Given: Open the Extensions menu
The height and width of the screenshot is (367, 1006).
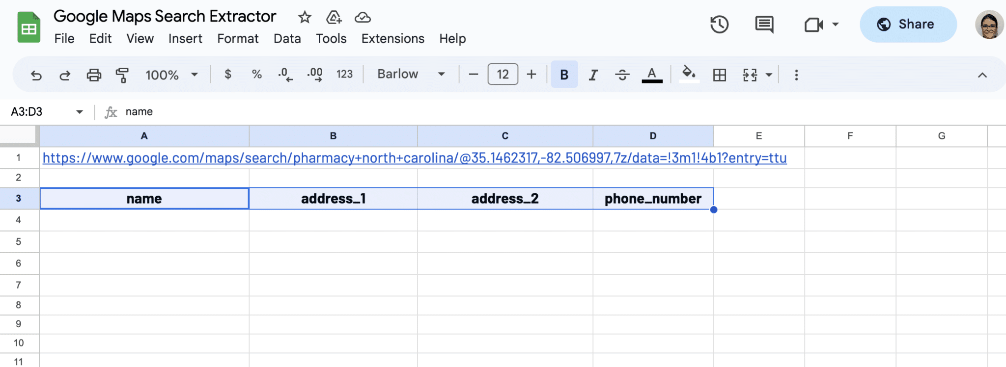Looking at the screenshot, I should pyautogui.click(x=393, y=39).
